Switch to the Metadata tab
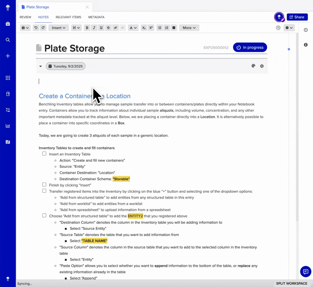The width and height of the screenshot is (313, 287). (96, 17)
